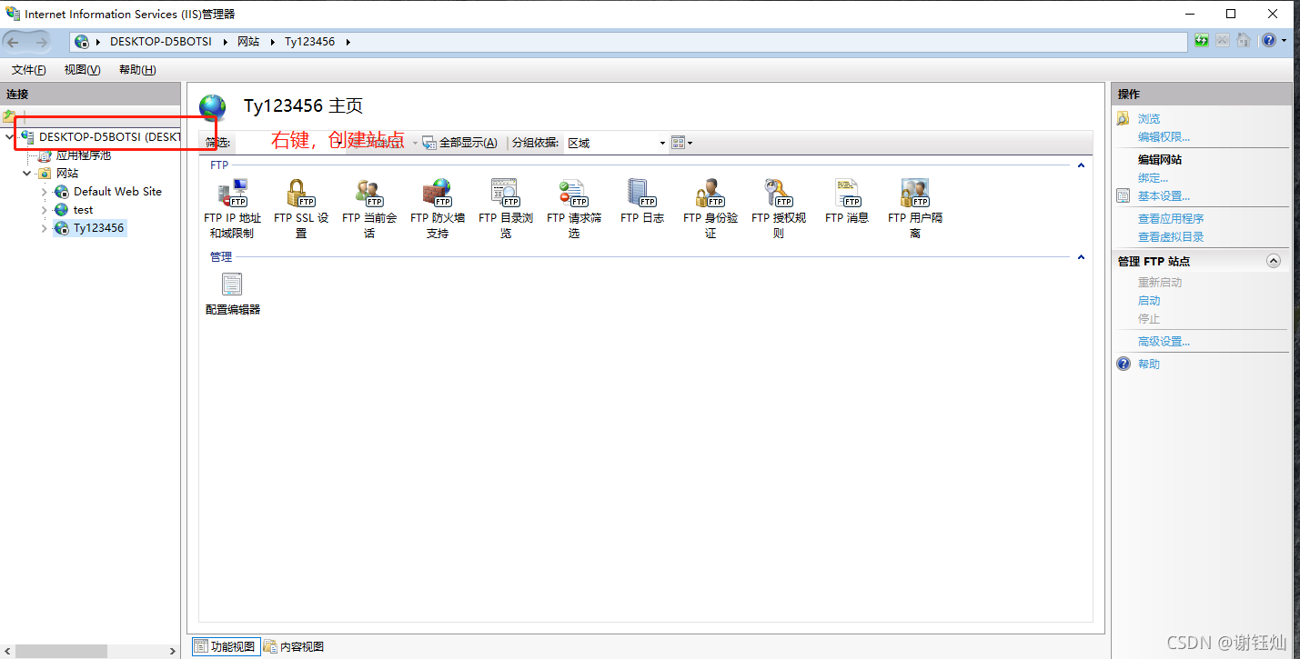
Task: Open FTP 身份验证 feature
Action: (710, 208)
